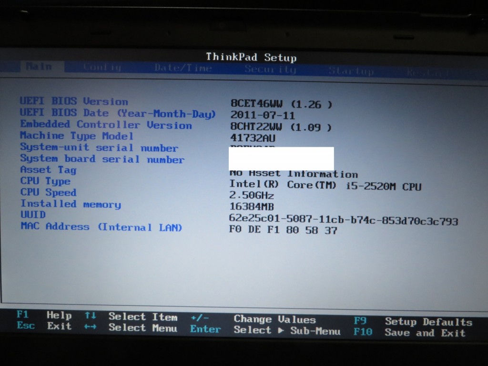
Task: Select System-unit serial number label
Action: tap(99, 147)
